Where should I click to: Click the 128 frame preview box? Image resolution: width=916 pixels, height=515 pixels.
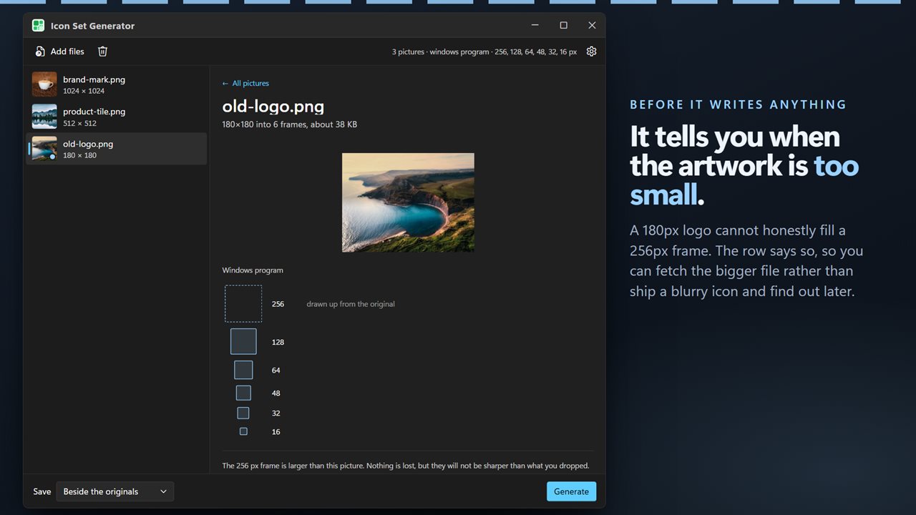point(243,342)
